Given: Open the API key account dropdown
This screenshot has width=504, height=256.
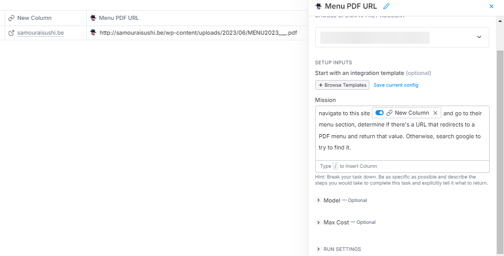Looking at the screenshot, I should coord(402,37).
